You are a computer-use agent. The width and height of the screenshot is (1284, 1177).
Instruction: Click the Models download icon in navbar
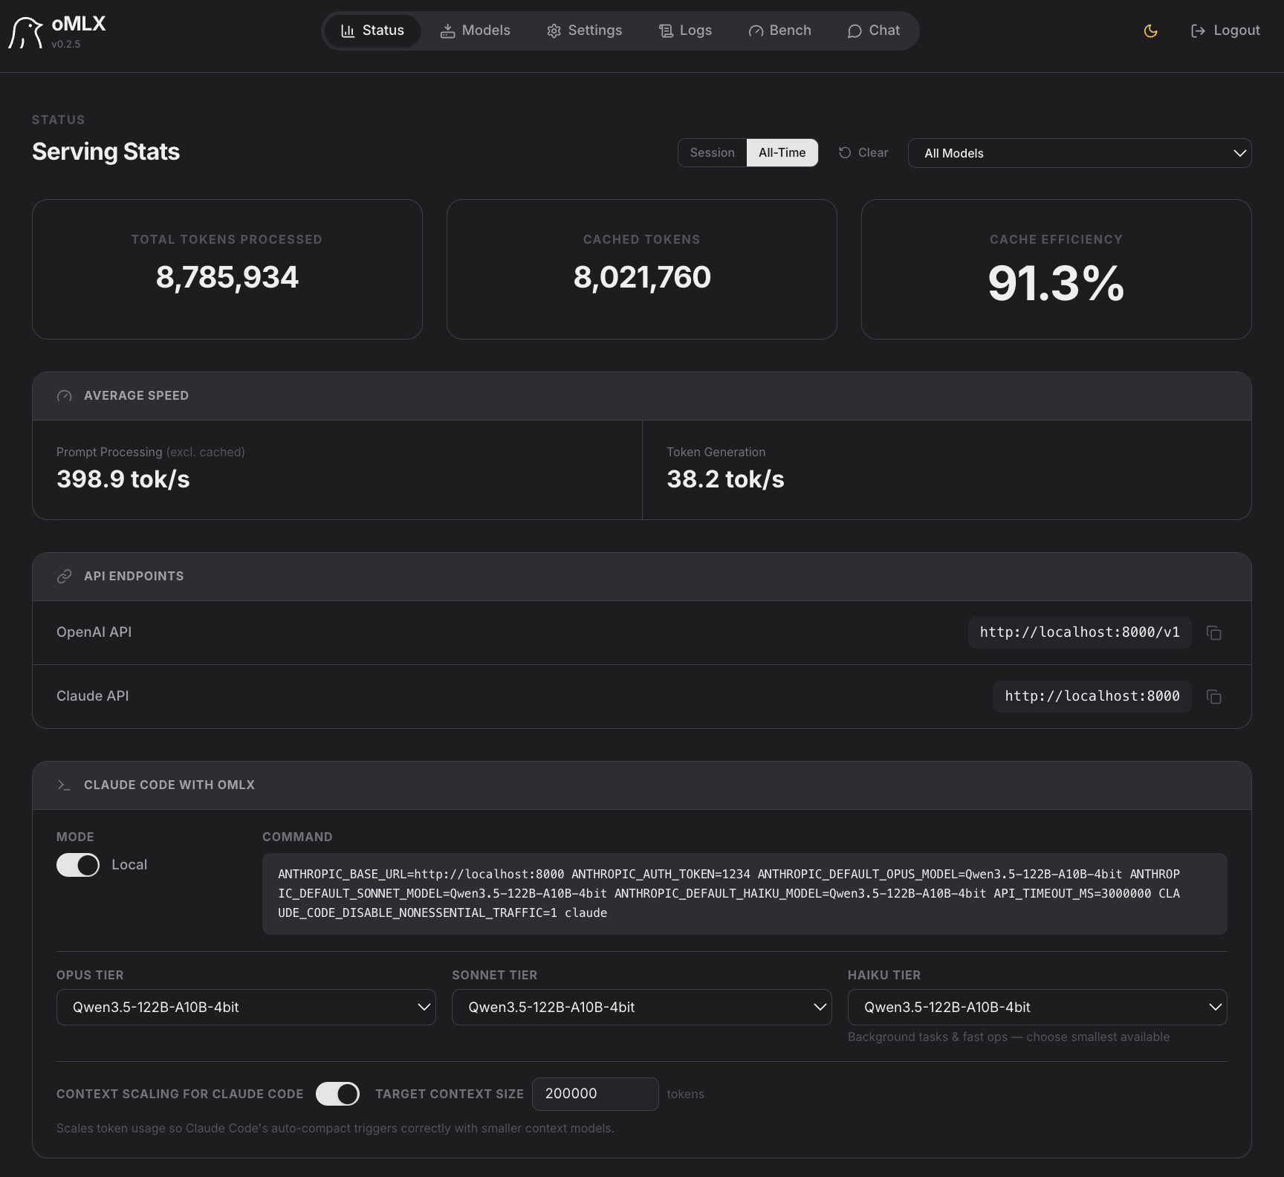pyautogui.click(x=449, y=30)
